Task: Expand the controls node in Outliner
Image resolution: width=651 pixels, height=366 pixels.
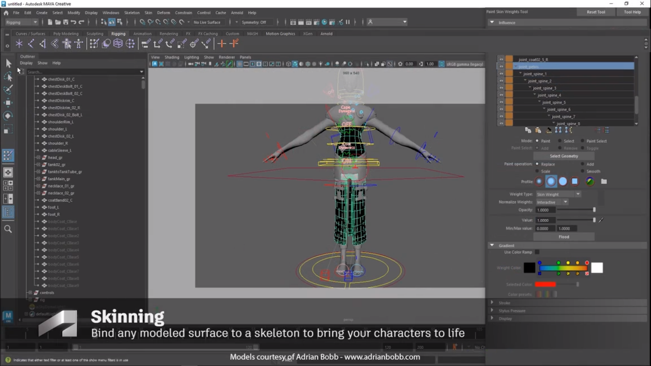Action: (x=30, y=293)
